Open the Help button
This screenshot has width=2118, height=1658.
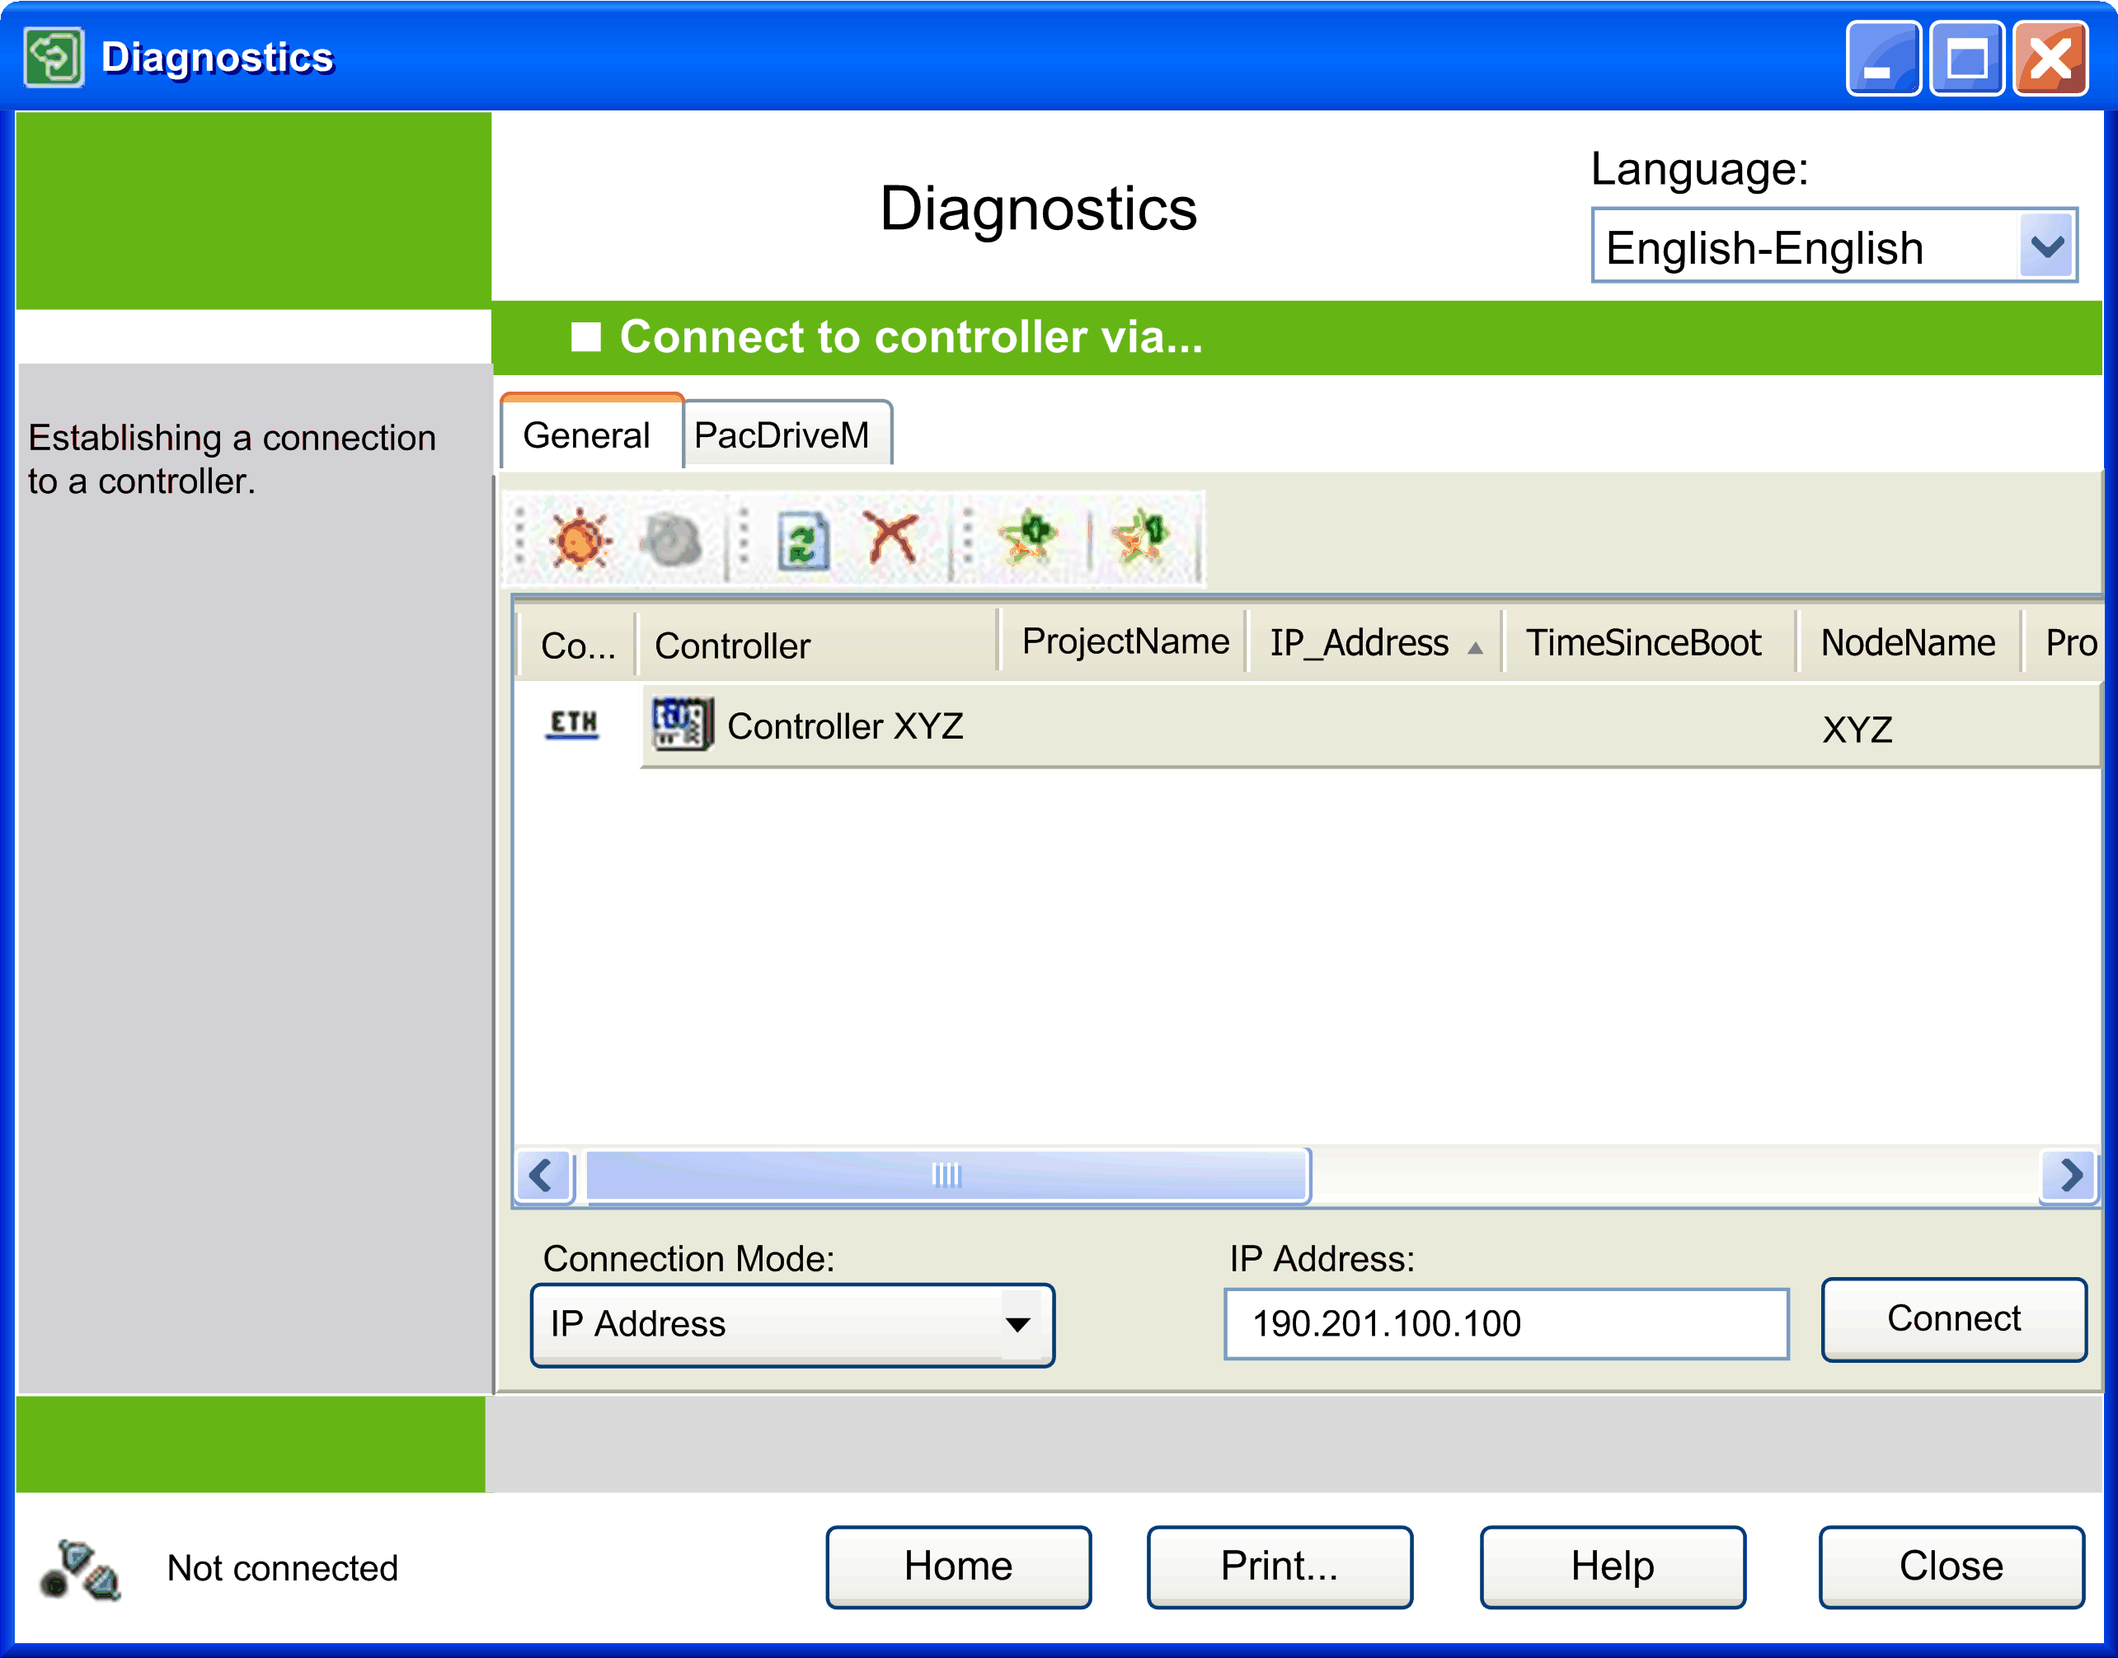(1611, 1566)
